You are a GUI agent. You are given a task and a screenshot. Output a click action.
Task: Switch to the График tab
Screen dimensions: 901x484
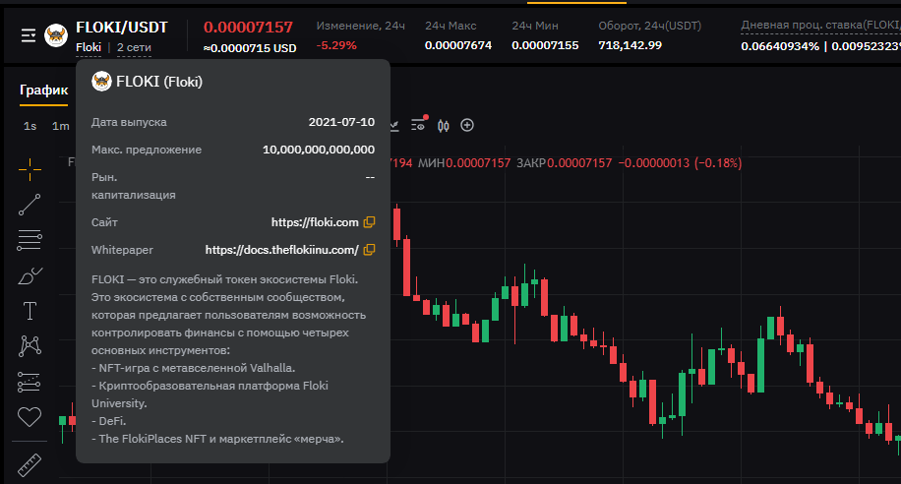pyautogui.click(x=43, y=91)
